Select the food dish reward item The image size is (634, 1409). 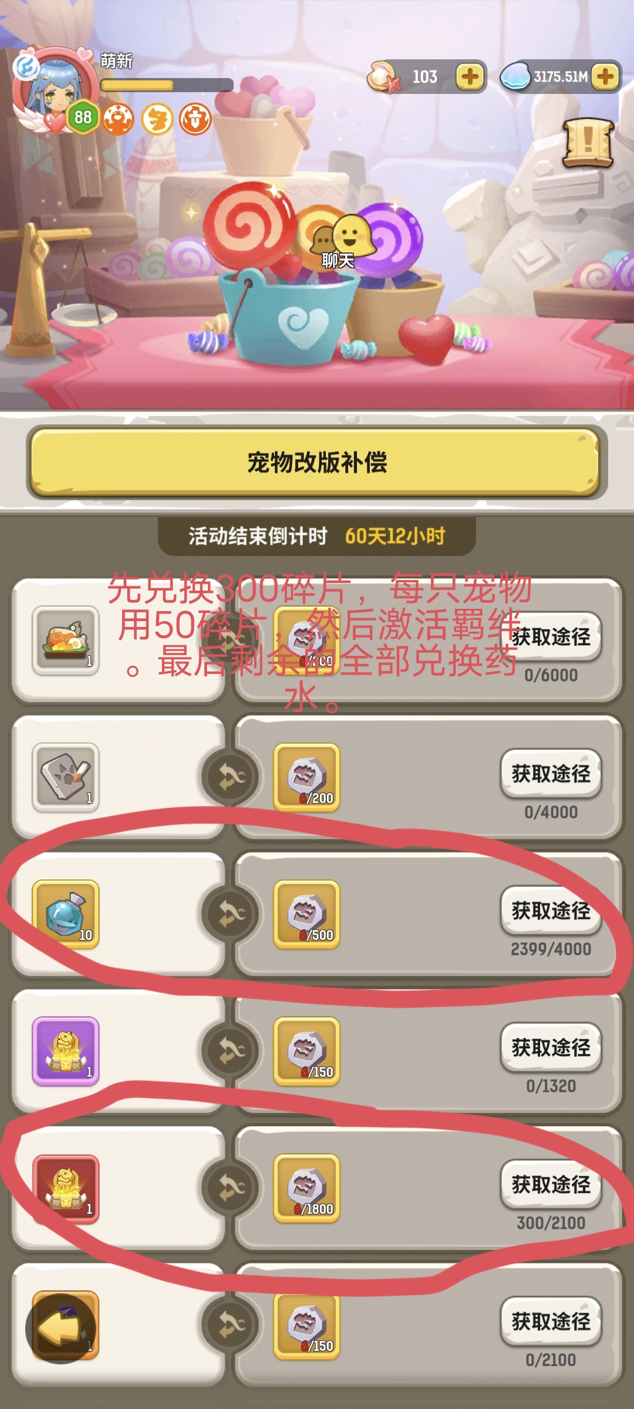pyautogui.click(x=66, y=641)
